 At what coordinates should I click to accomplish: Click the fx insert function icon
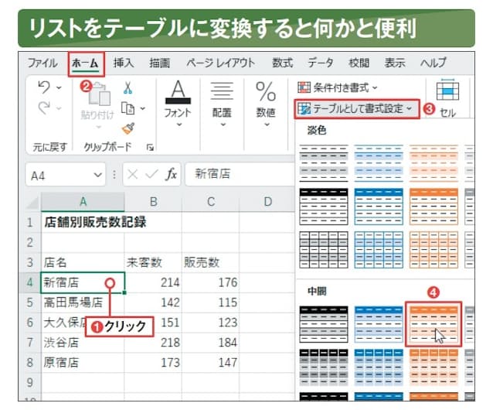point(172,174)
